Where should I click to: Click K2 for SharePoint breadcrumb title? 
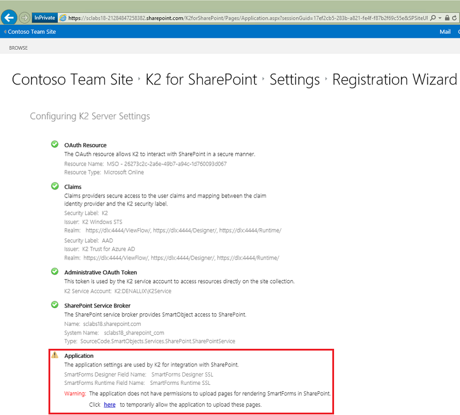click(x=201, y=79)
